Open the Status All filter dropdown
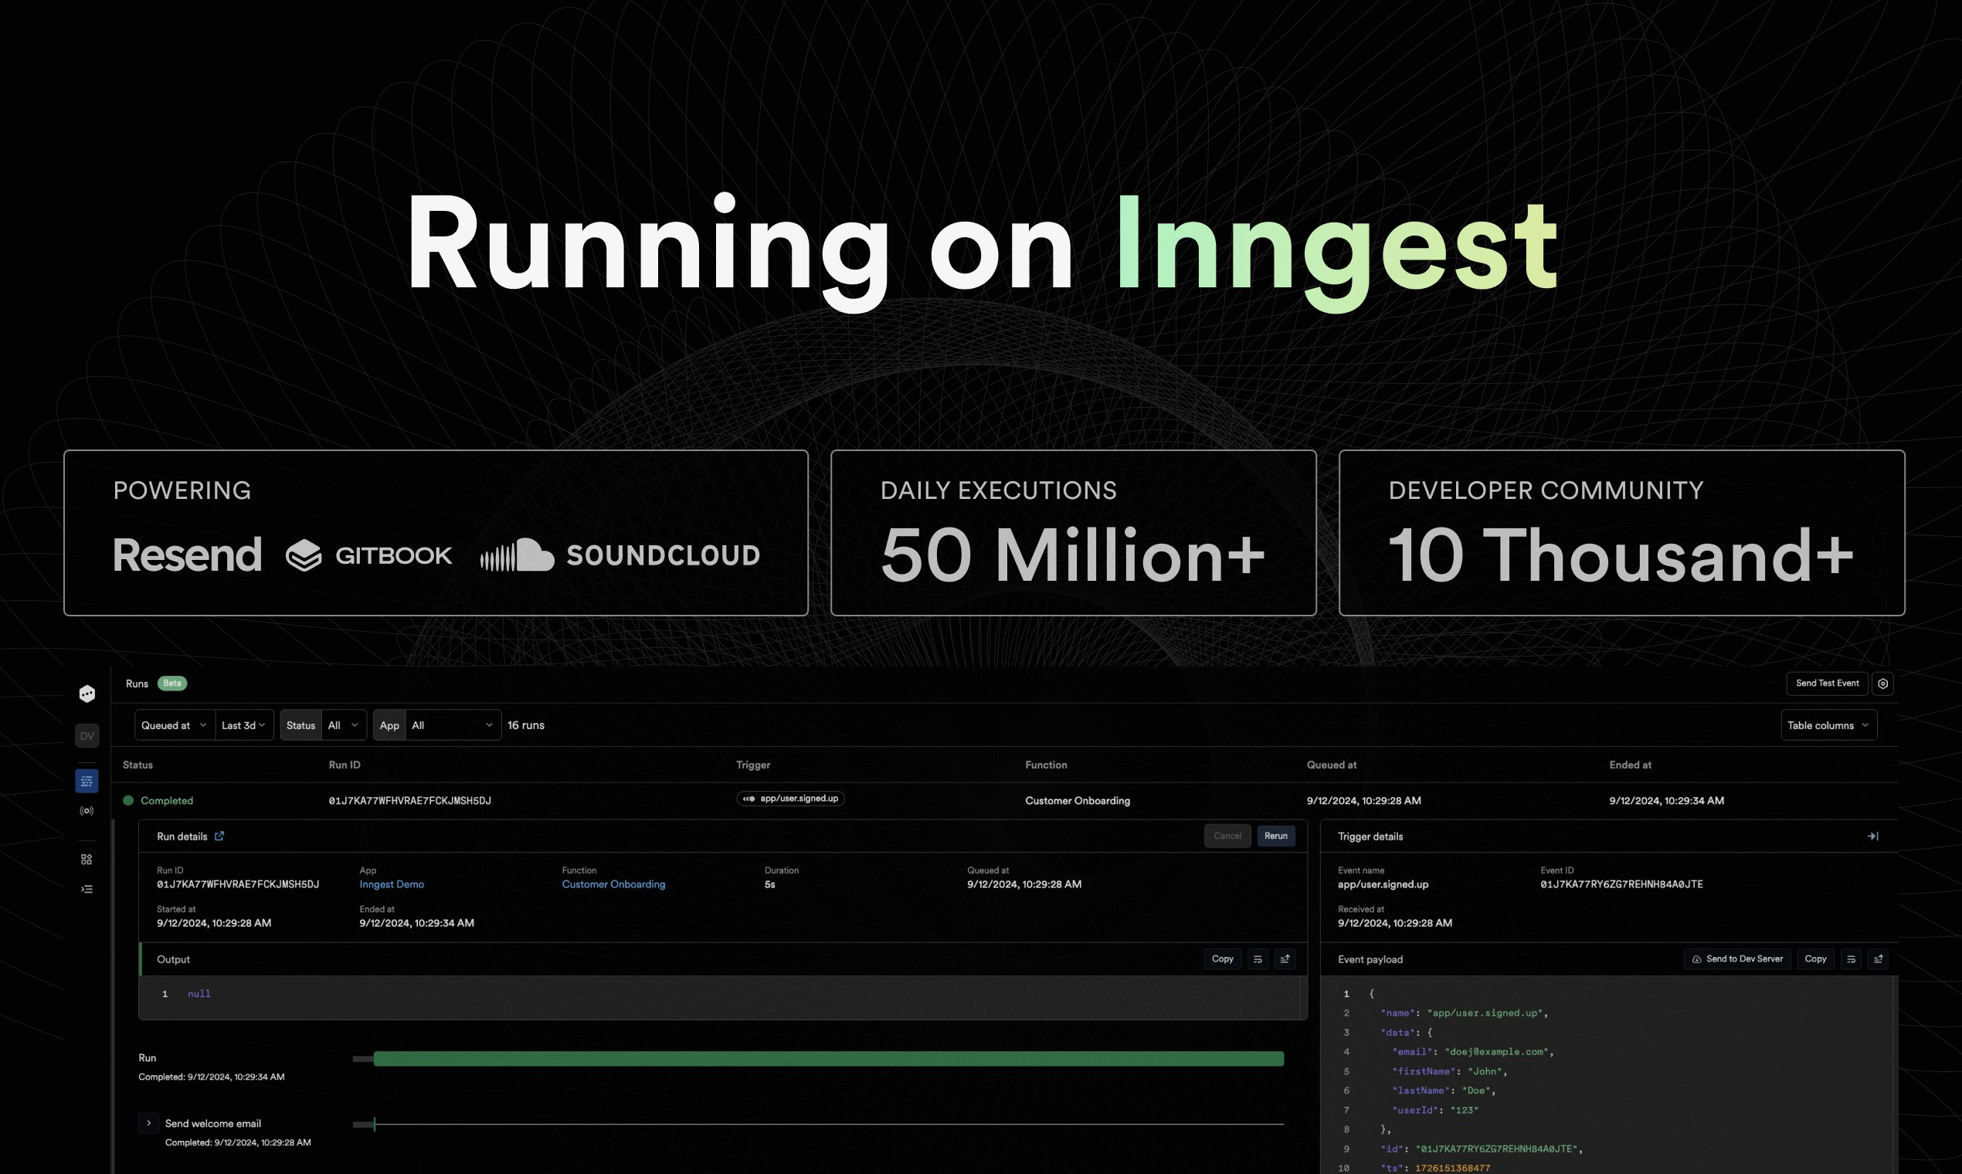 [343, 725]
